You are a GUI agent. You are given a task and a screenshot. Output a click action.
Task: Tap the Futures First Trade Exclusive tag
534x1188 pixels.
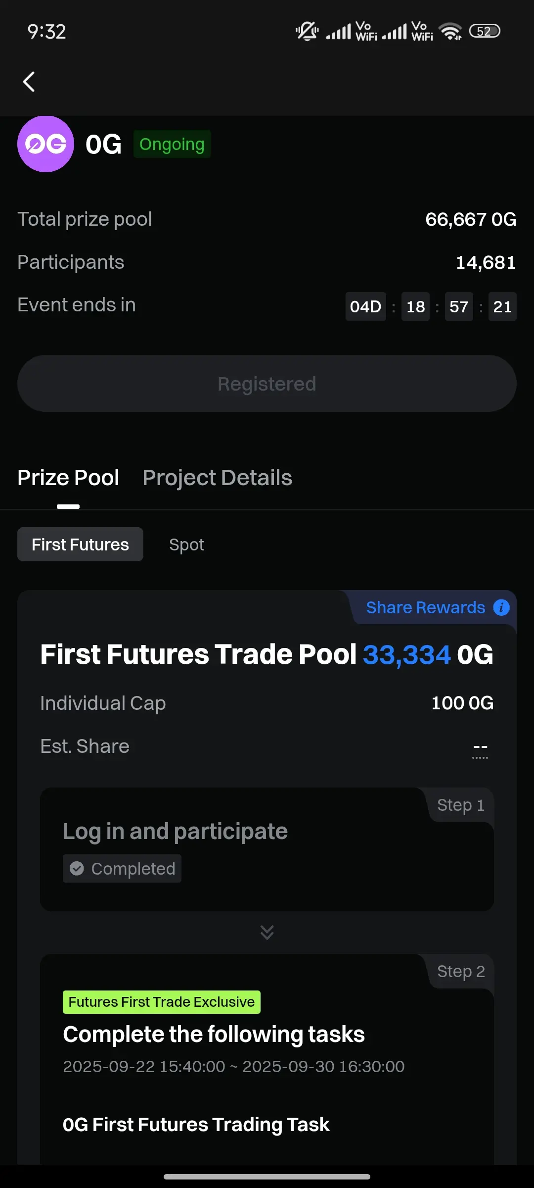click(x=162, y=1002)
